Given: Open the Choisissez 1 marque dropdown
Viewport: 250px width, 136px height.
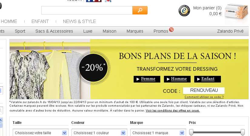Looking at the screenshot, I should coord(158,133).
